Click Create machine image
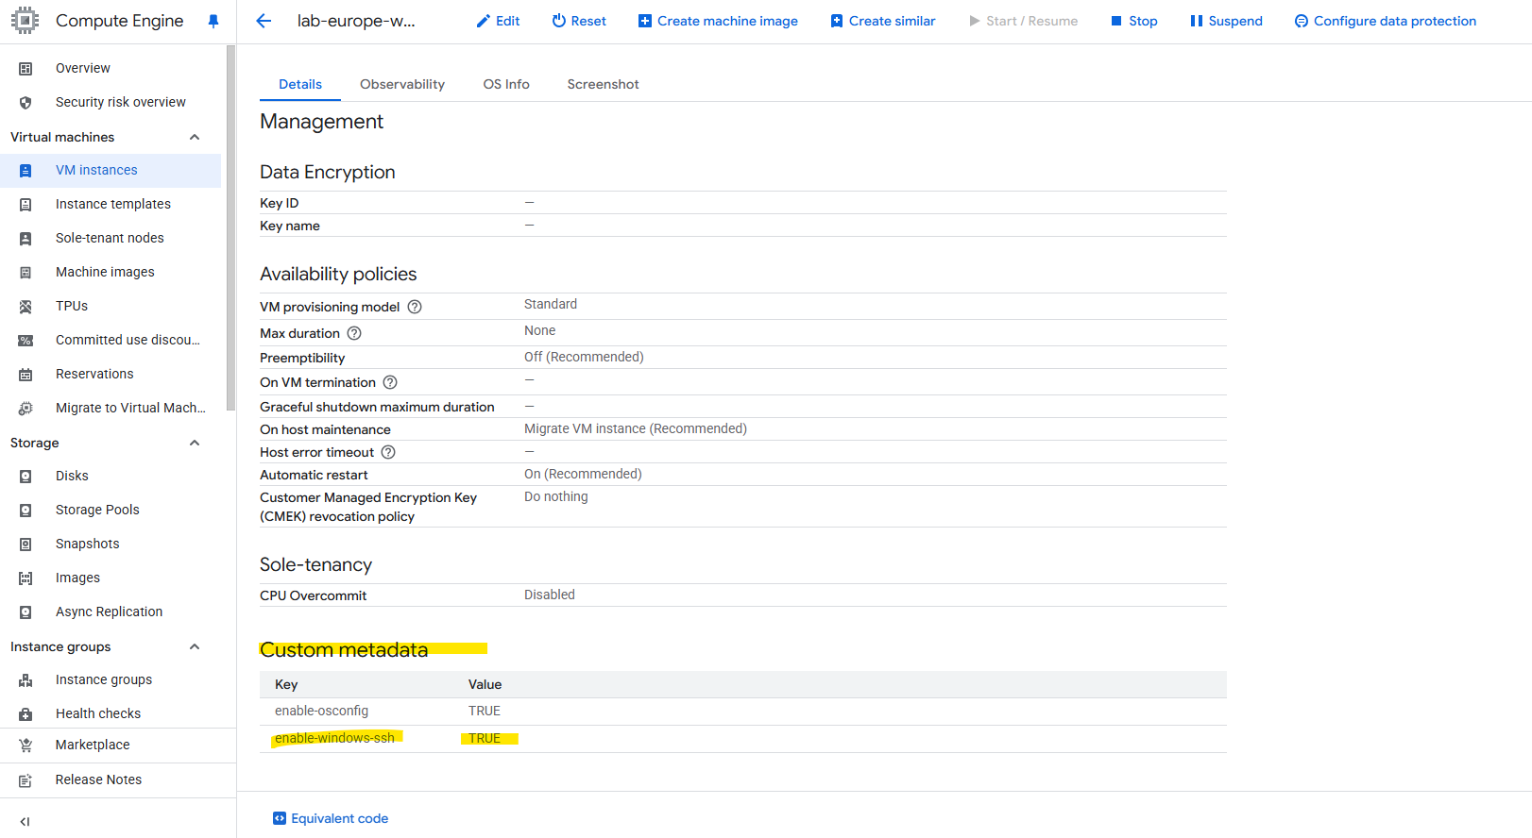The width and height of the screenshot is (1532, 838). 718,21
